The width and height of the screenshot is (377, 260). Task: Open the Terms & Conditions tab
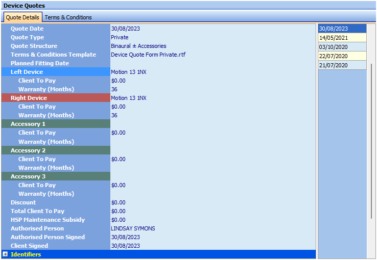(68, 17)
